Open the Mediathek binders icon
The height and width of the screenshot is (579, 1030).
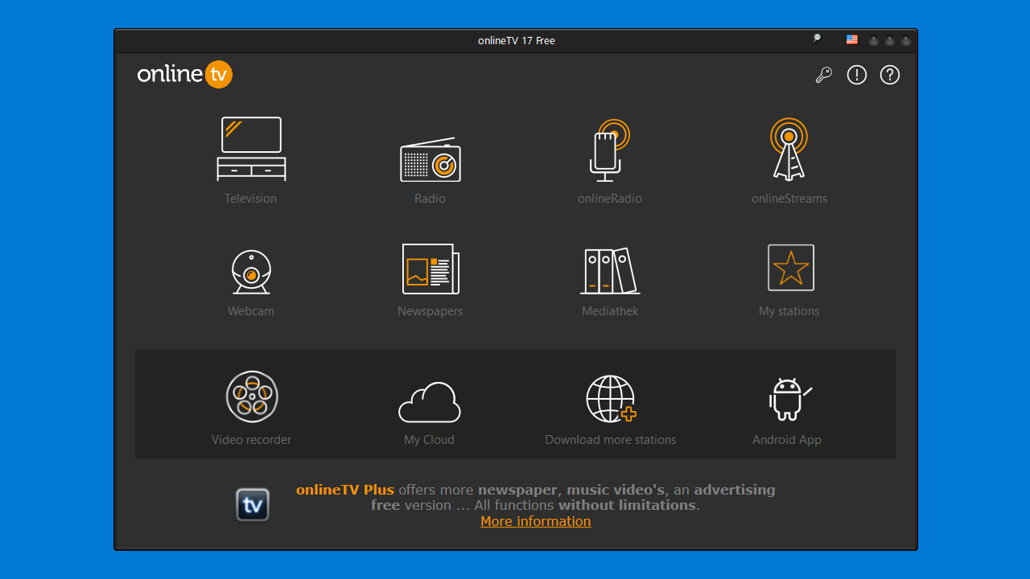[610, 270]
